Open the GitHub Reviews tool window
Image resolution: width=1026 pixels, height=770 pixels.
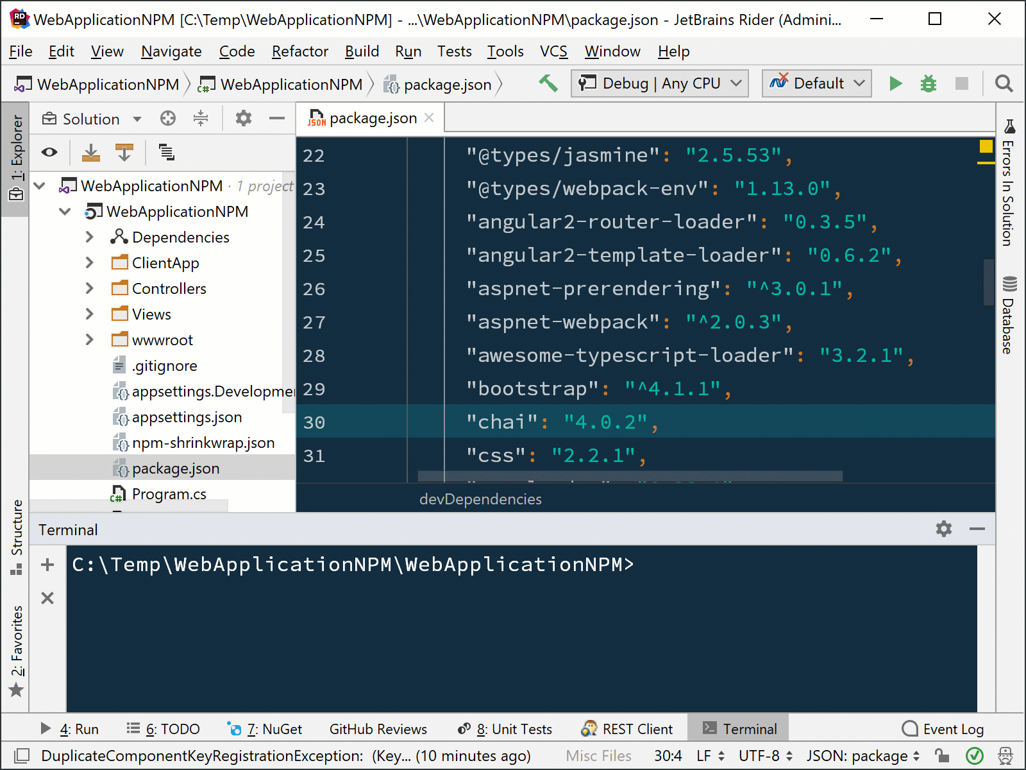pyautogui.click(x=378, y=728)
